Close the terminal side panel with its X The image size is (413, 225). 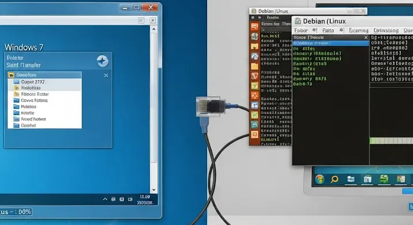(x=366, y=38)
